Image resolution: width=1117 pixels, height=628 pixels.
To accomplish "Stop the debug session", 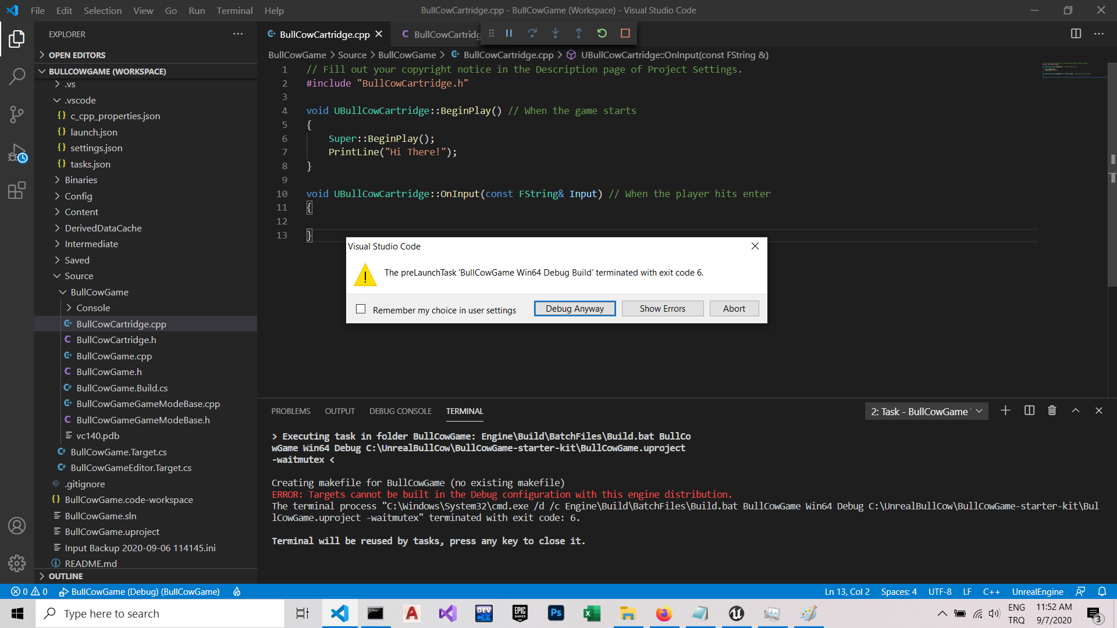I will [625, 34].
